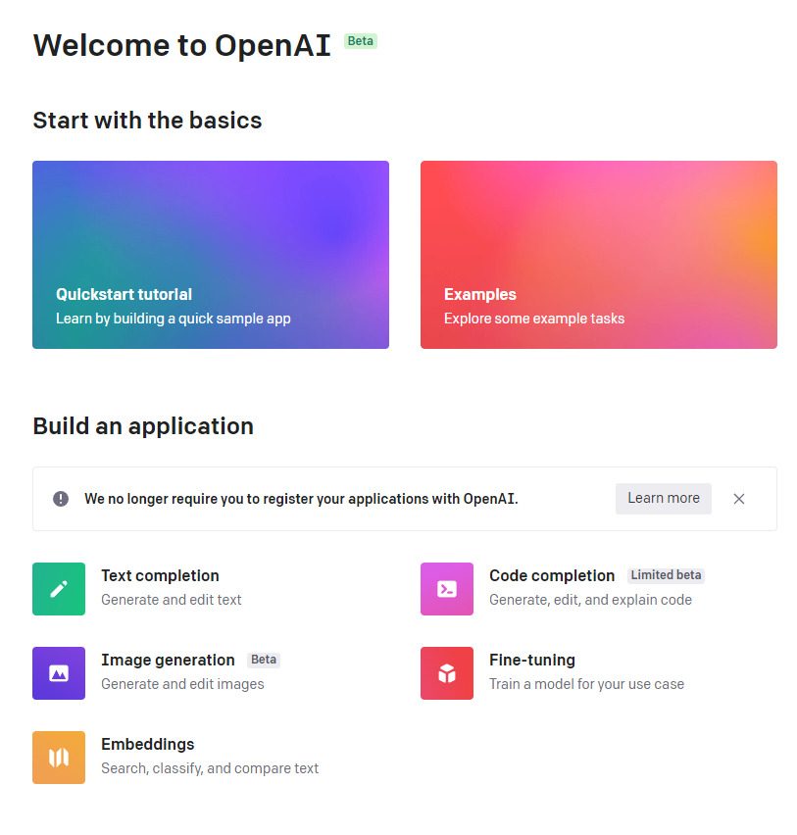
Task: Click the 'Build an application' heading
Action: (x=143, y=426)
